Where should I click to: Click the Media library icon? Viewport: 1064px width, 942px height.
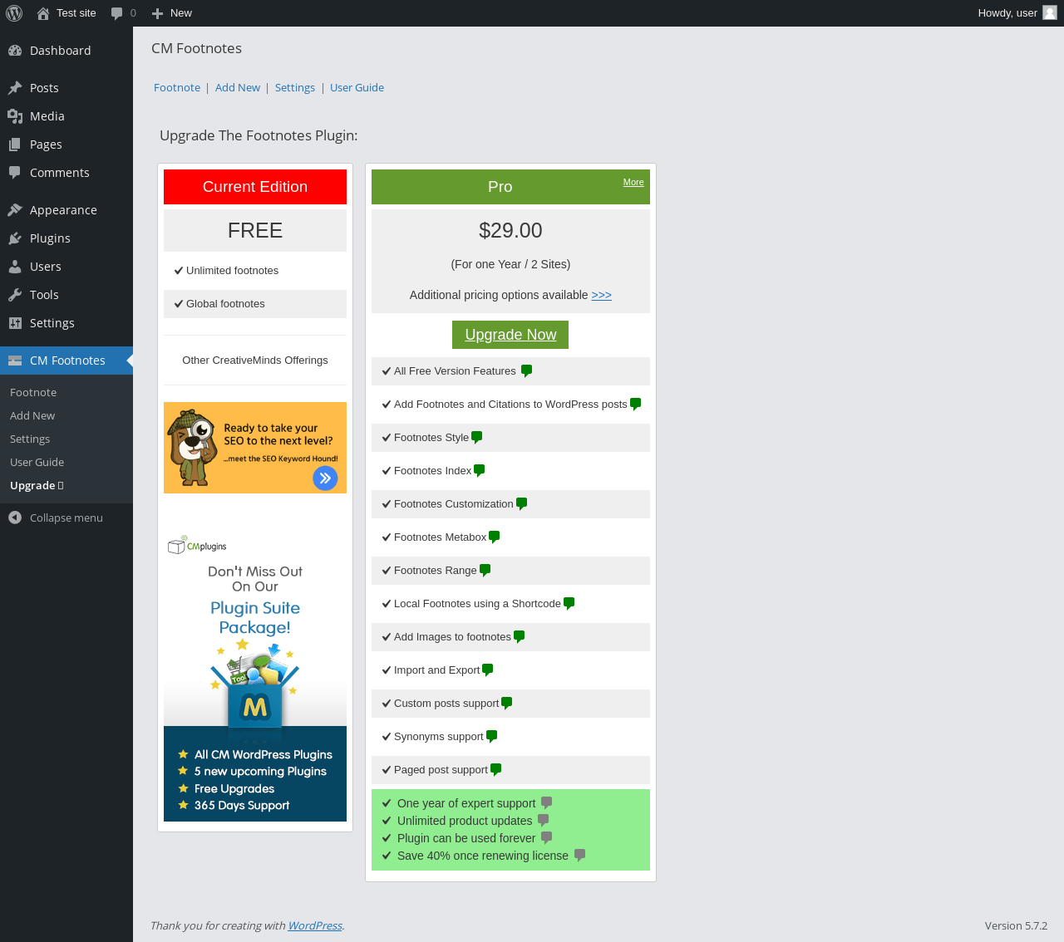15,116
